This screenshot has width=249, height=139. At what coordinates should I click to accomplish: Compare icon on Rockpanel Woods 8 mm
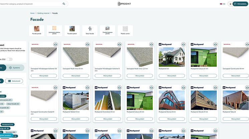[215, 87]
